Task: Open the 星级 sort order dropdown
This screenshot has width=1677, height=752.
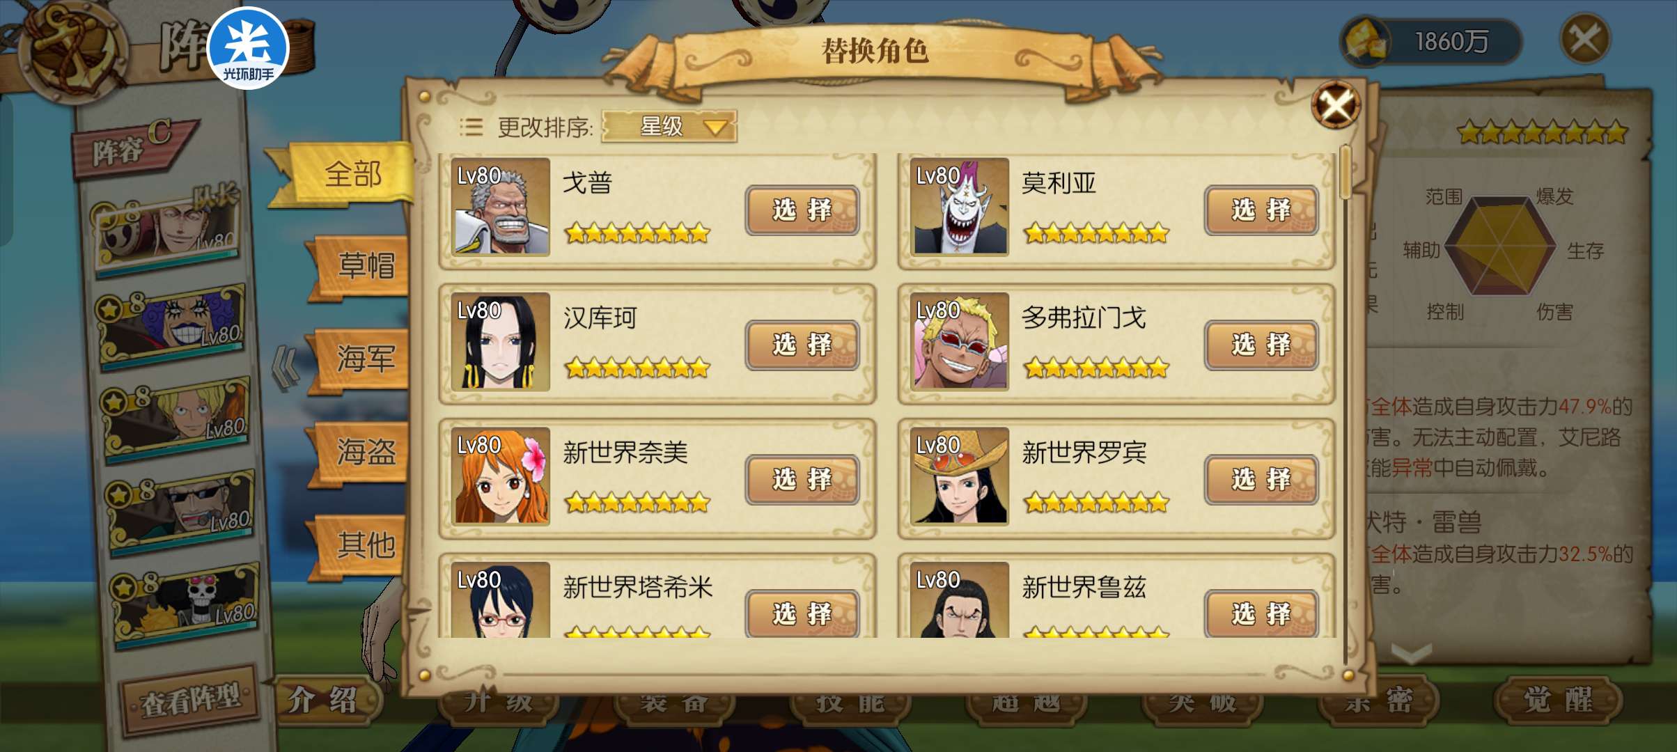Action: tap(669, 127)
